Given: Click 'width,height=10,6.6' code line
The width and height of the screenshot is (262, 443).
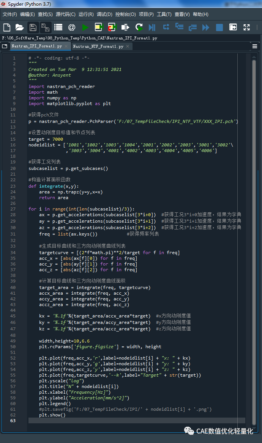Looking at the screenshot, I should (x=64, y=341).
